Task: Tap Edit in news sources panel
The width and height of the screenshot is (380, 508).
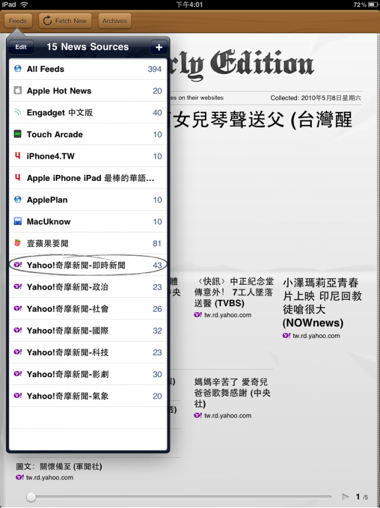Action: [21, 47]
